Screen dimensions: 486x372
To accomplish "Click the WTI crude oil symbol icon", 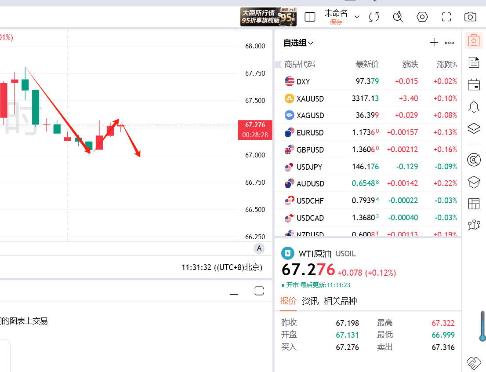I will coord(288,253).
